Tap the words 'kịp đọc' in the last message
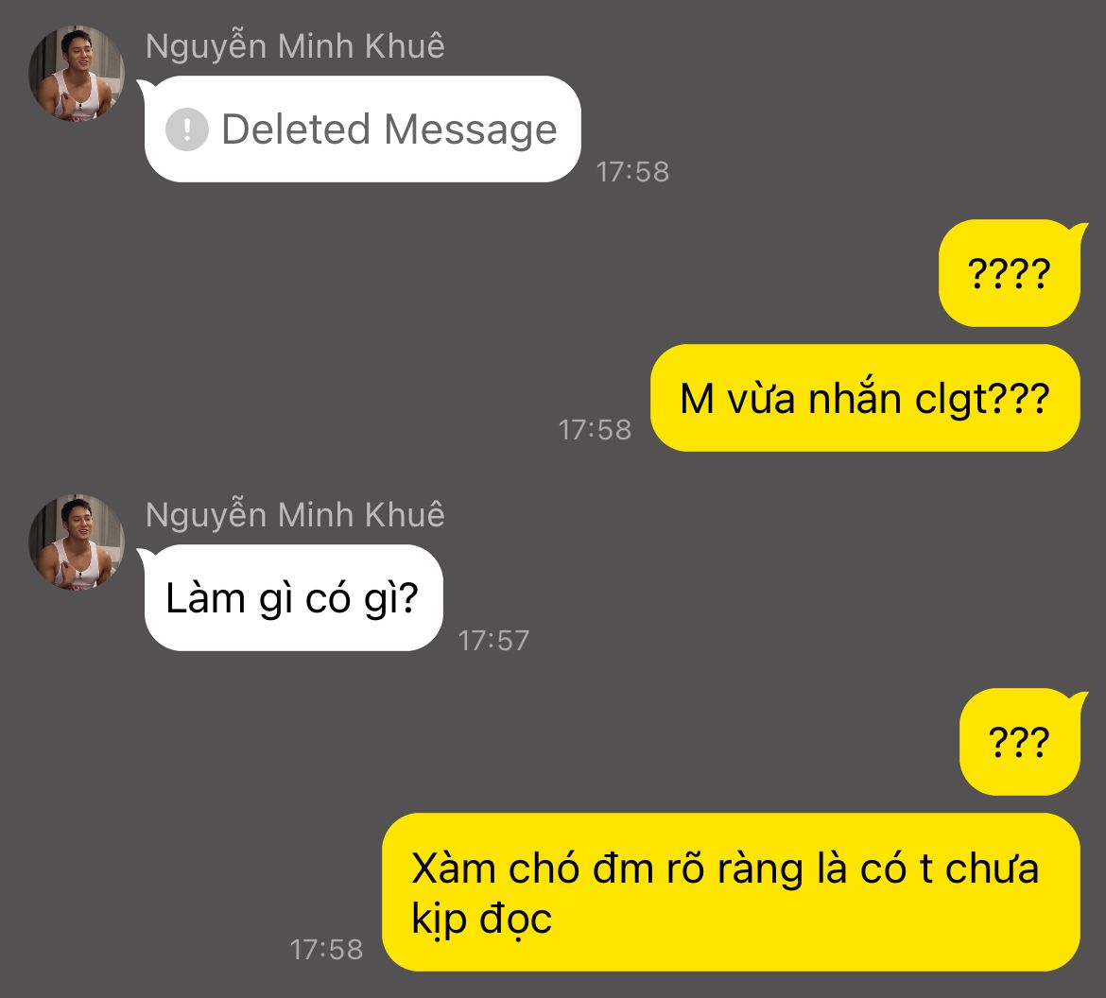 click(x=482, y=919)
